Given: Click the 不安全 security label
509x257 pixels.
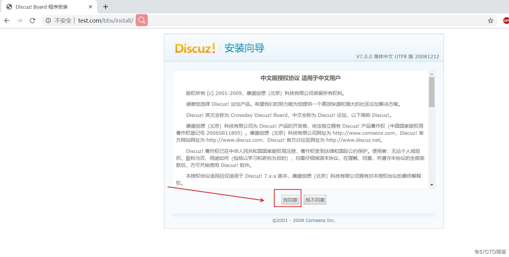Looking at the screenshot, I should point(63,20).
